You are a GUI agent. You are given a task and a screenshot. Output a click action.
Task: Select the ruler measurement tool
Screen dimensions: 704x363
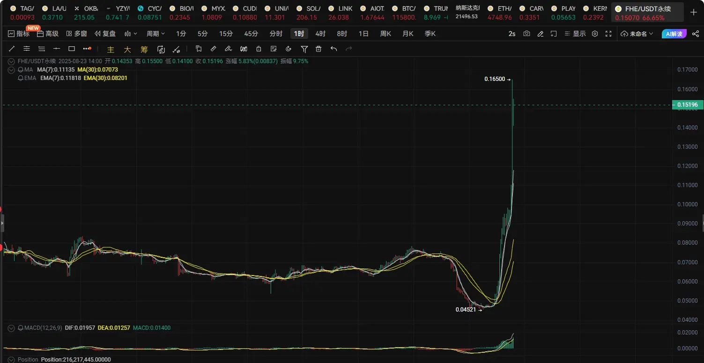(x=213, y=49)
